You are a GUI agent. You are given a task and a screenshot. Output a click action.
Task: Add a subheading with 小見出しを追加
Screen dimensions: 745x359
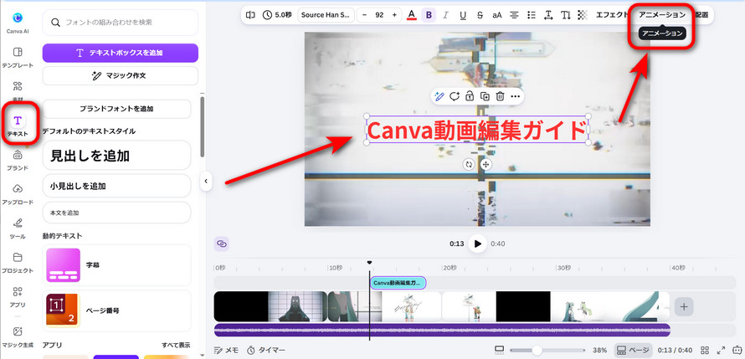116,186
